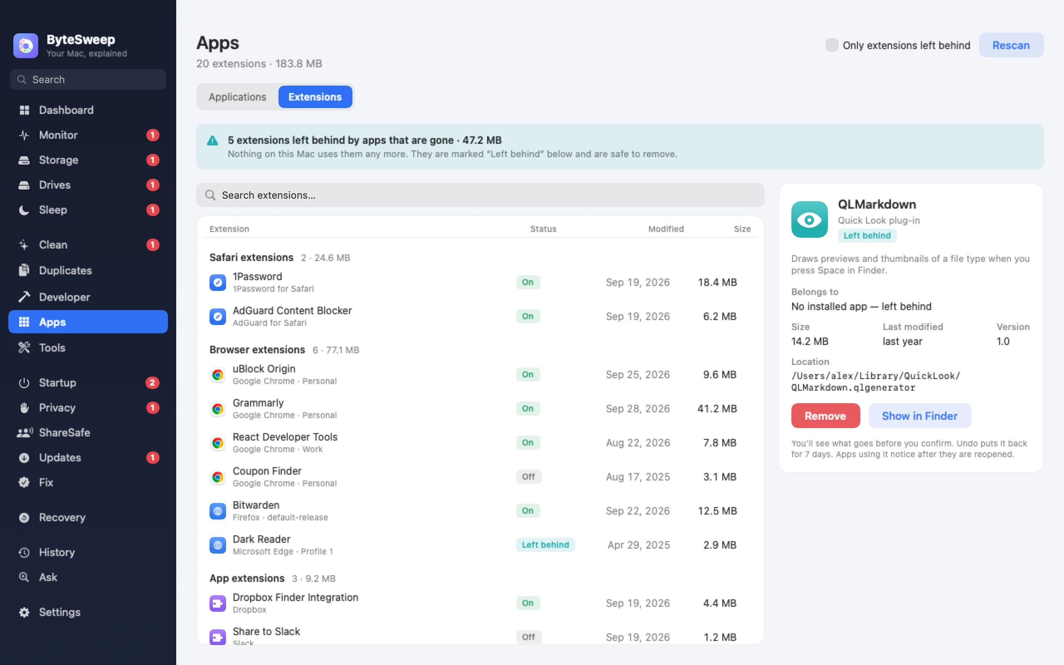This screenshot has height=665, width=1064.
Task: Sort by the Modified column header
Action: pyautogui.click(x=666, y=229)
